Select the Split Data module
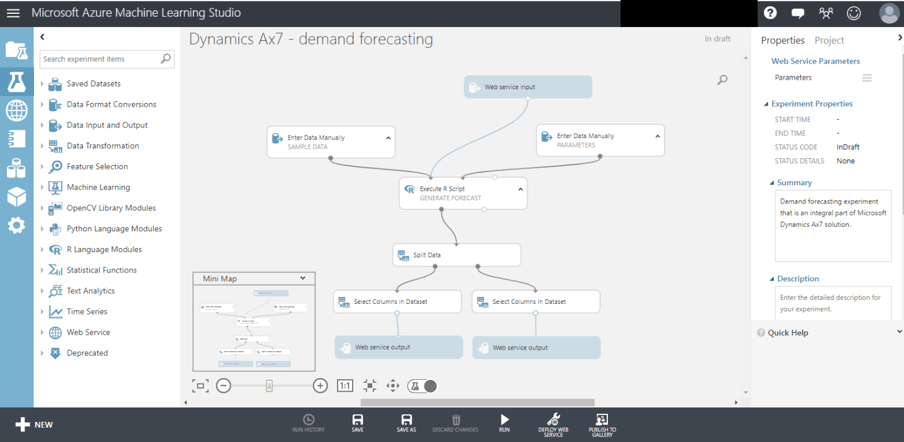The width and height of the screenshot is (904, 442). 457,255
